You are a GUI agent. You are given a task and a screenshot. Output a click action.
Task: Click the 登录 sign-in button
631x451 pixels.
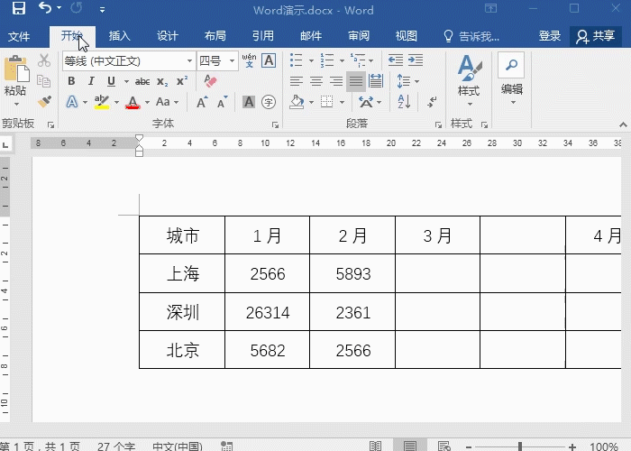550,36
